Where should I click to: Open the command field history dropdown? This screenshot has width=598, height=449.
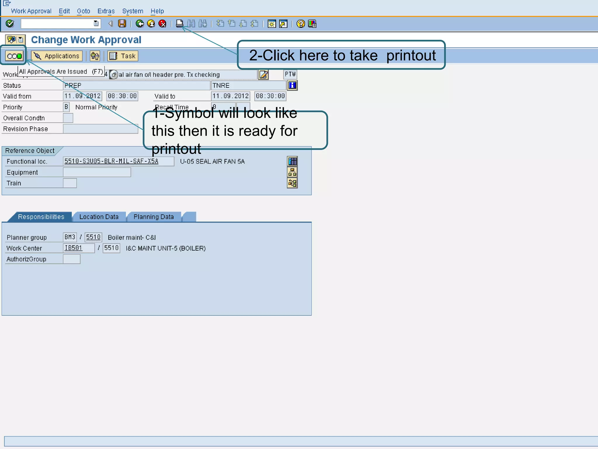click(x=96, y=24)
